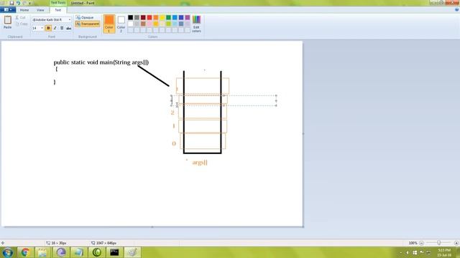The width and height of the screenshot is (460, 258).
Task: Click the orange 'args[]' label on canvas
Action: (200, 163)
